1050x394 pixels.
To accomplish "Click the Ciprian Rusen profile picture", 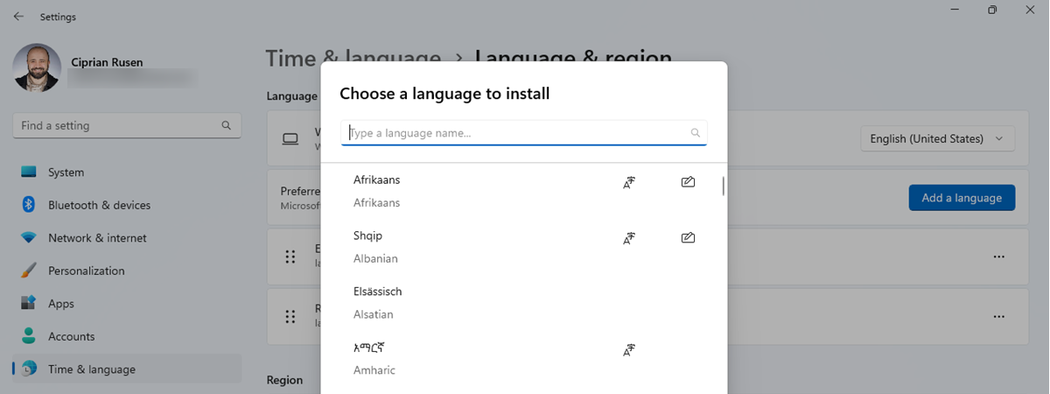I will click(38, 68).
